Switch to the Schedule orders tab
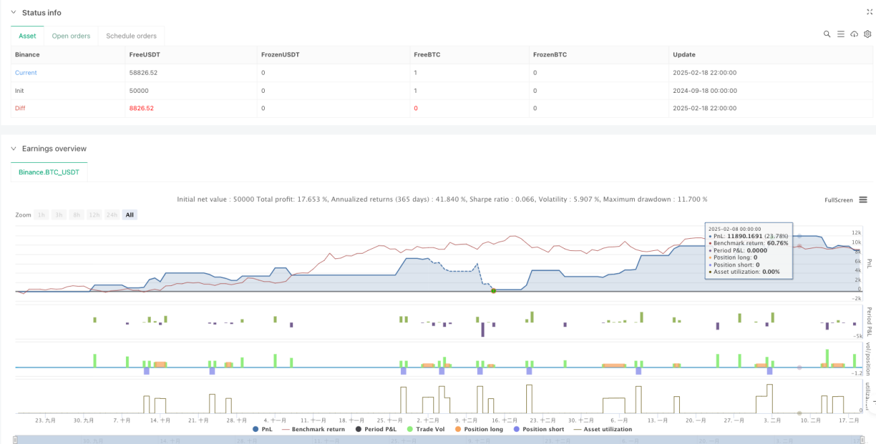 131,36
